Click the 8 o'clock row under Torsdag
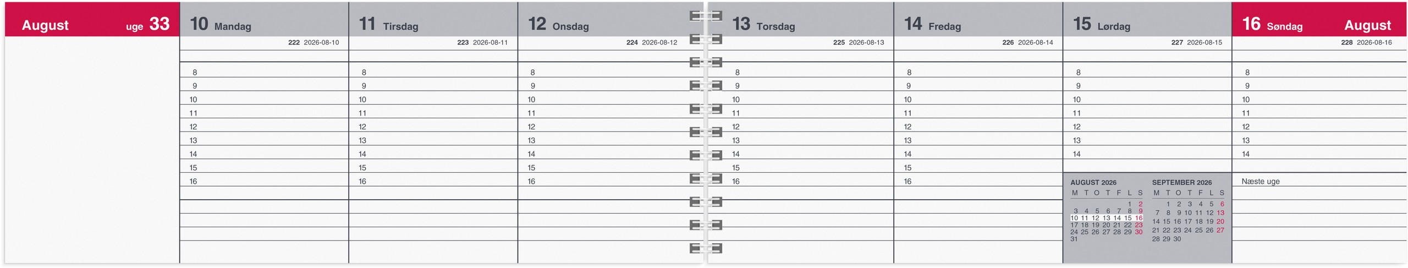Viewport: 1408px width, 268px height. click(x=800, y=72)
